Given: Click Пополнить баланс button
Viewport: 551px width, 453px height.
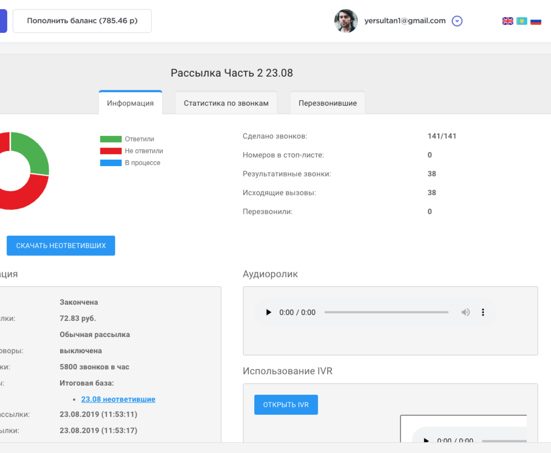Looking at the screenshot, I should tap(82, 21).
